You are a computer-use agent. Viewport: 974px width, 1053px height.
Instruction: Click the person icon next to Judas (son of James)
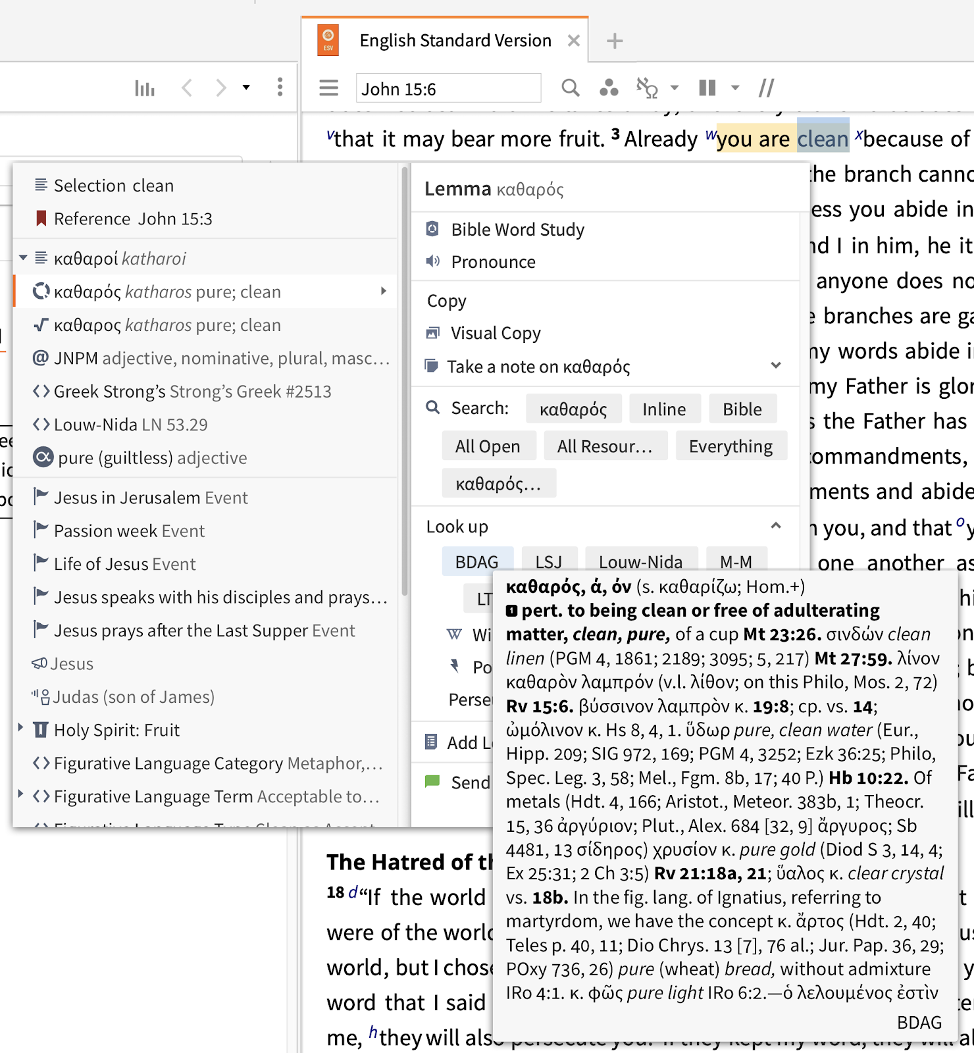pos(41,696)
